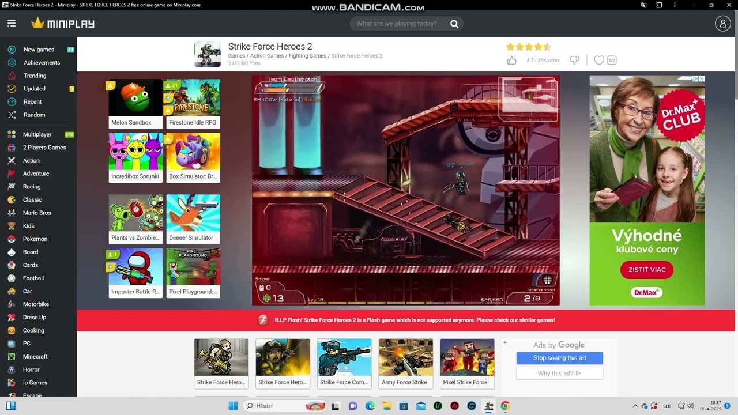Open the hamburger menu icon
Image resolution: width=738 pixels, height=415 pixels.
pyautogui.click(x=12, y=24)
